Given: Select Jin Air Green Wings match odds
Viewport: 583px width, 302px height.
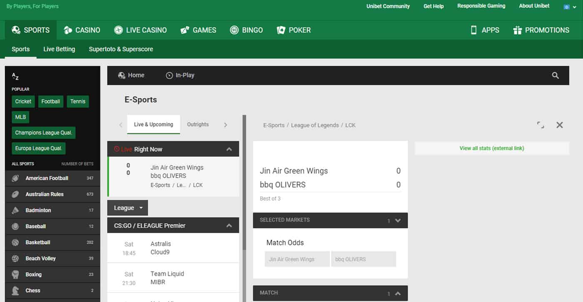Looking at the screenshot, I should click(297, 259).
